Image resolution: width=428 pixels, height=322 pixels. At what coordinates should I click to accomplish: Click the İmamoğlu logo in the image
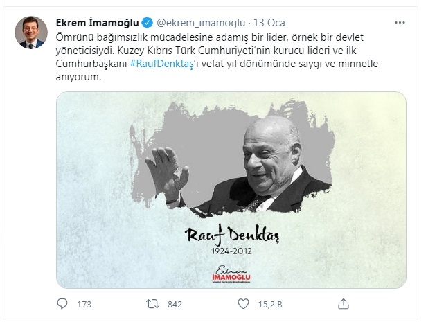pyautogui.click(x=231, y=274)
